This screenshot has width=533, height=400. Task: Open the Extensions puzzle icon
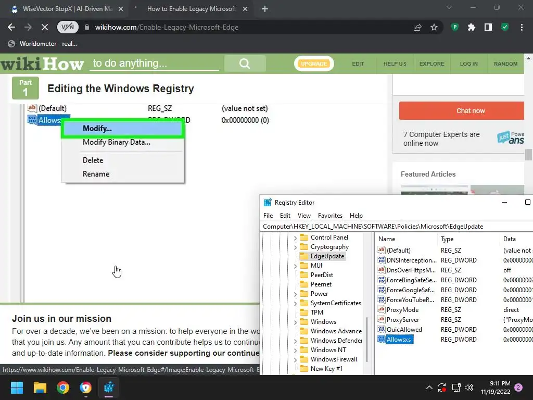(x=472, y=27)
